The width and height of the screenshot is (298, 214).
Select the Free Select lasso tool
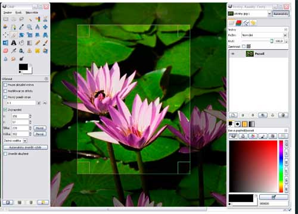pyautogui.click(x=21, y=19)
